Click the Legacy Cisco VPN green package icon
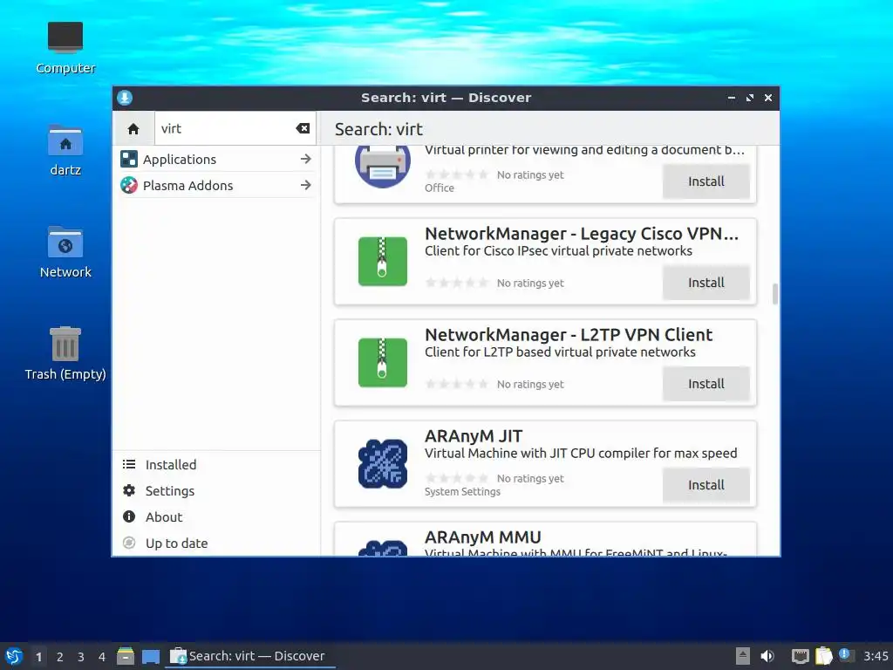This screenshot has height=670, width=893. [x=383, y=262]
